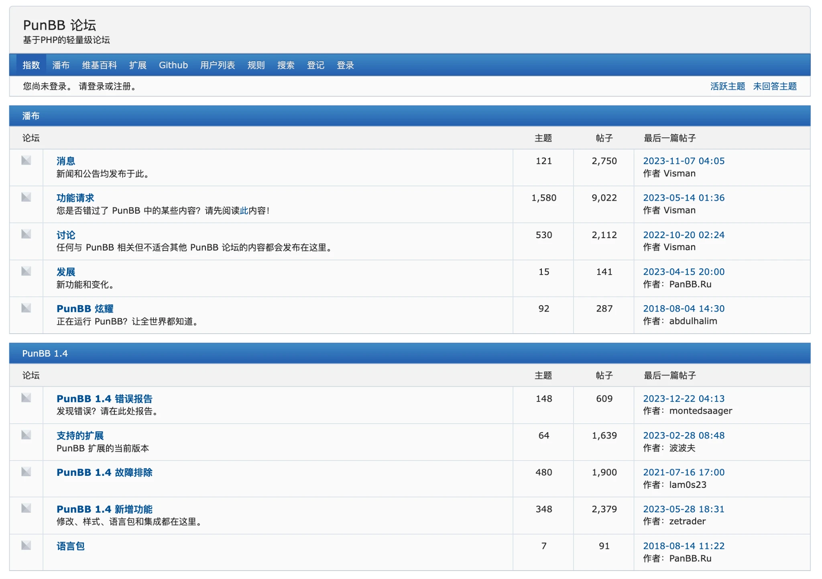Open the PunBB 1.4 故障排除 forum
This screenshot has height=579, width=822.
(x=104, y=473)
